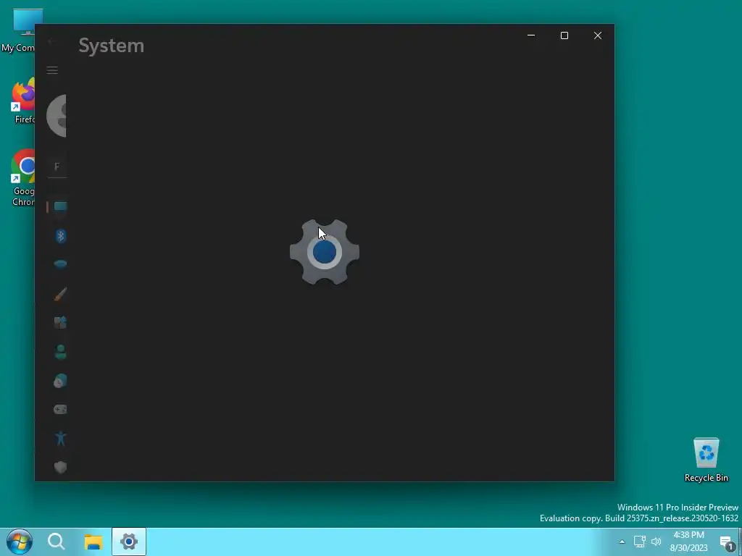Screen dimensions: 742x556
Task: Open the clock showing 4:38 PM
Action: pyautogui.click(x=688, y=542)
